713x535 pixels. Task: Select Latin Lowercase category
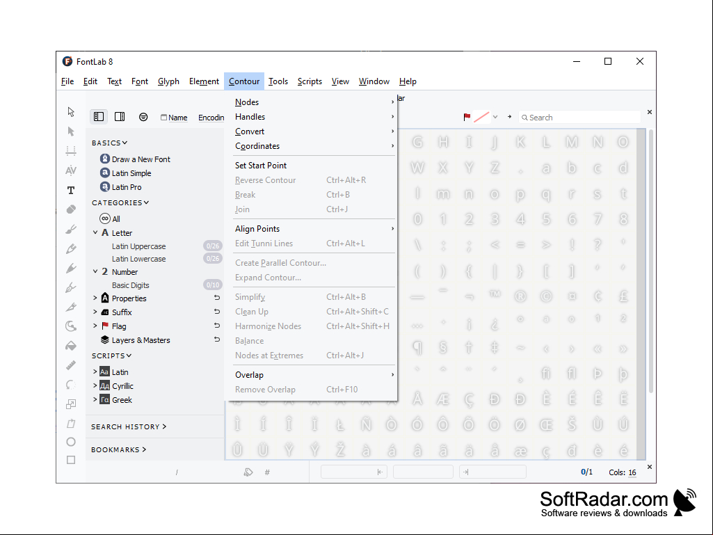coord(138,259)
